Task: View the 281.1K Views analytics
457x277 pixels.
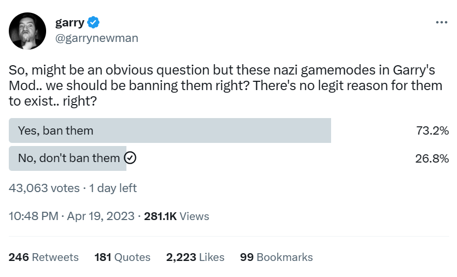Action: click(x=176, y=216)
